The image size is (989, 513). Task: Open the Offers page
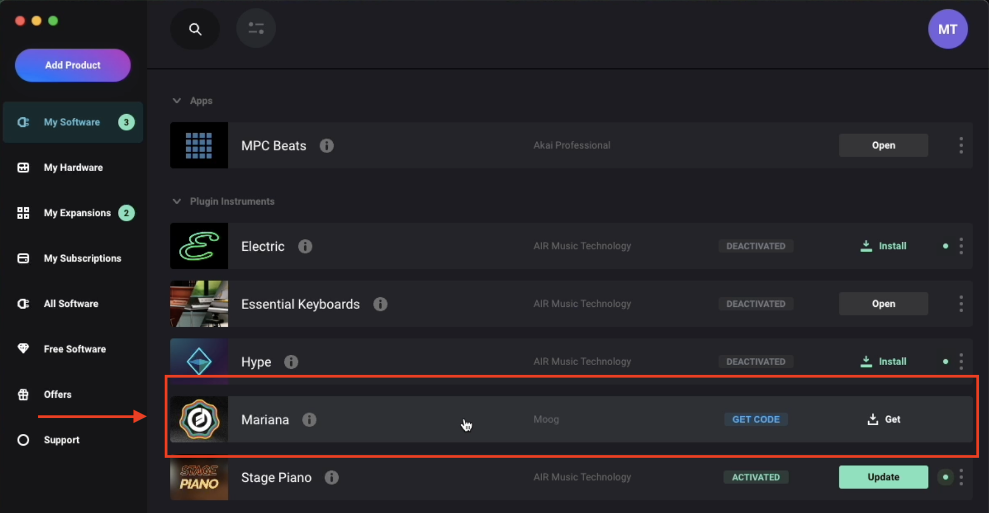73,395
